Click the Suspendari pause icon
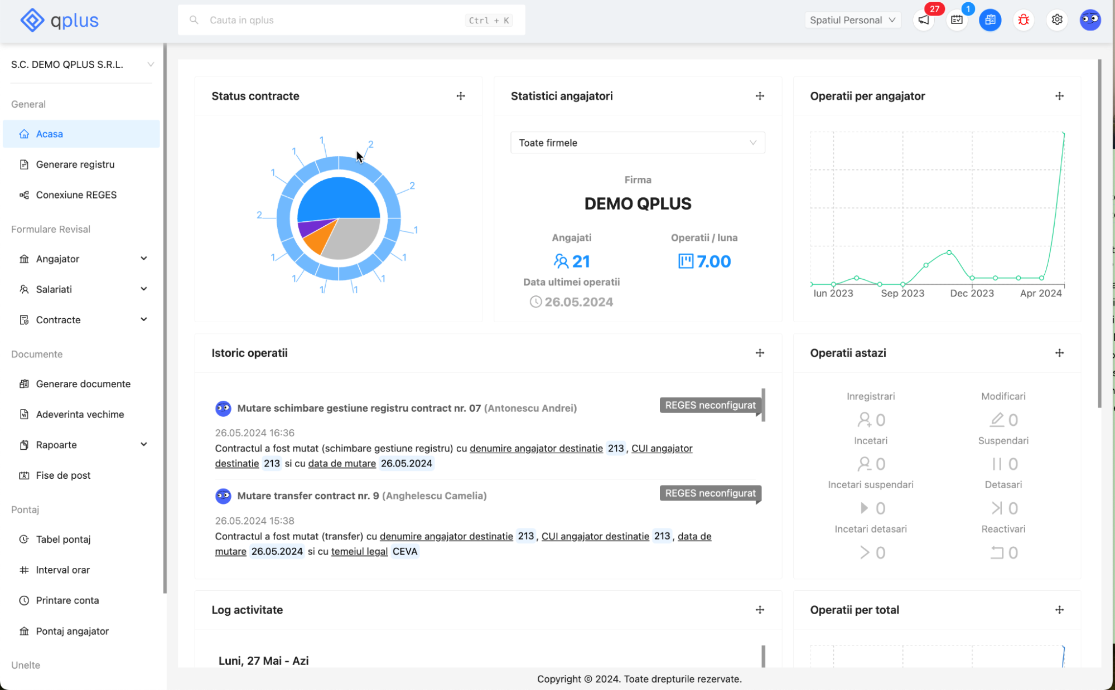Screen dimensions: 1115x690 (997, 464)
